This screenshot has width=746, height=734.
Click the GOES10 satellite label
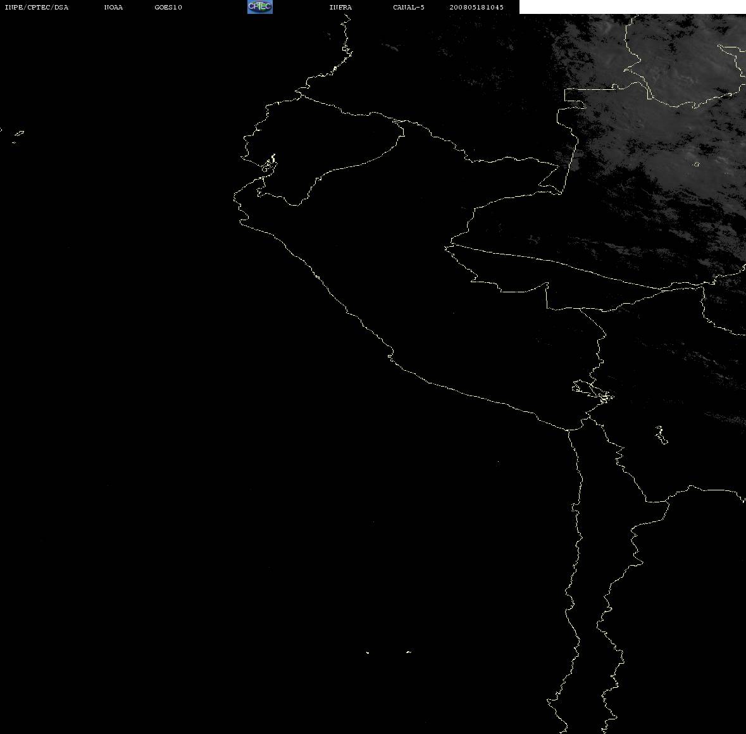click(168, 7)
